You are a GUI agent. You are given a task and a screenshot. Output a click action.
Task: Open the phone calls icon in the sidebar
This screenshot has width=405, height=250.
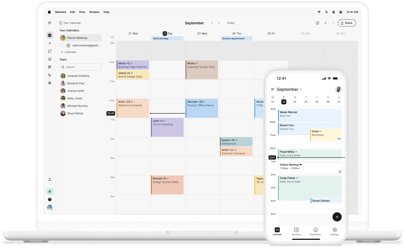[50, 75]
